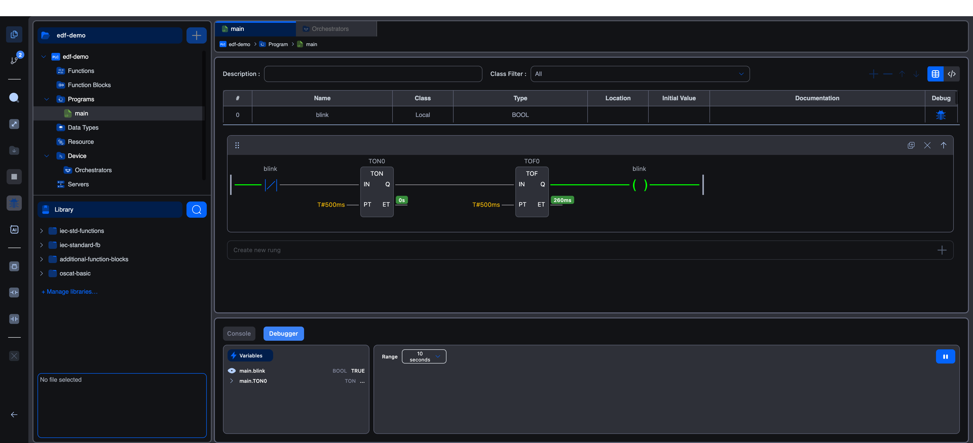Click the X tool sidebar icon
The width and height of the screenshot is (973, 443).
point(14,356)
